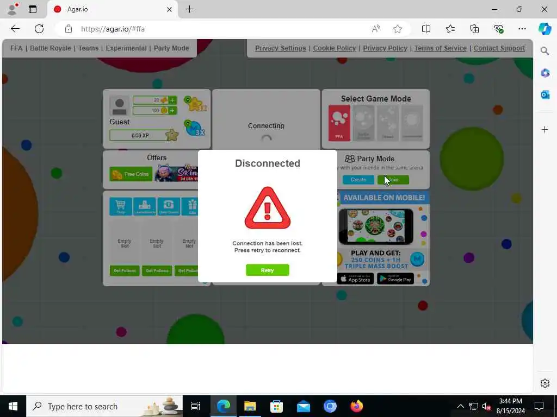557x417 pixels.
Task: Open the Windows Start menu
Action: point(13,406)
